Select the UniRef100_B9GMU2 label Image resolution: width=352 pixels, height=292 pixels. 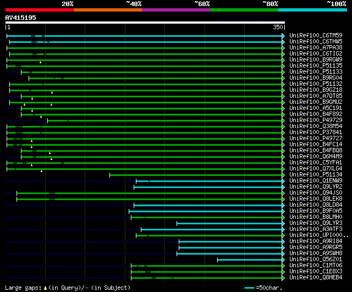(x=316, y=102)
